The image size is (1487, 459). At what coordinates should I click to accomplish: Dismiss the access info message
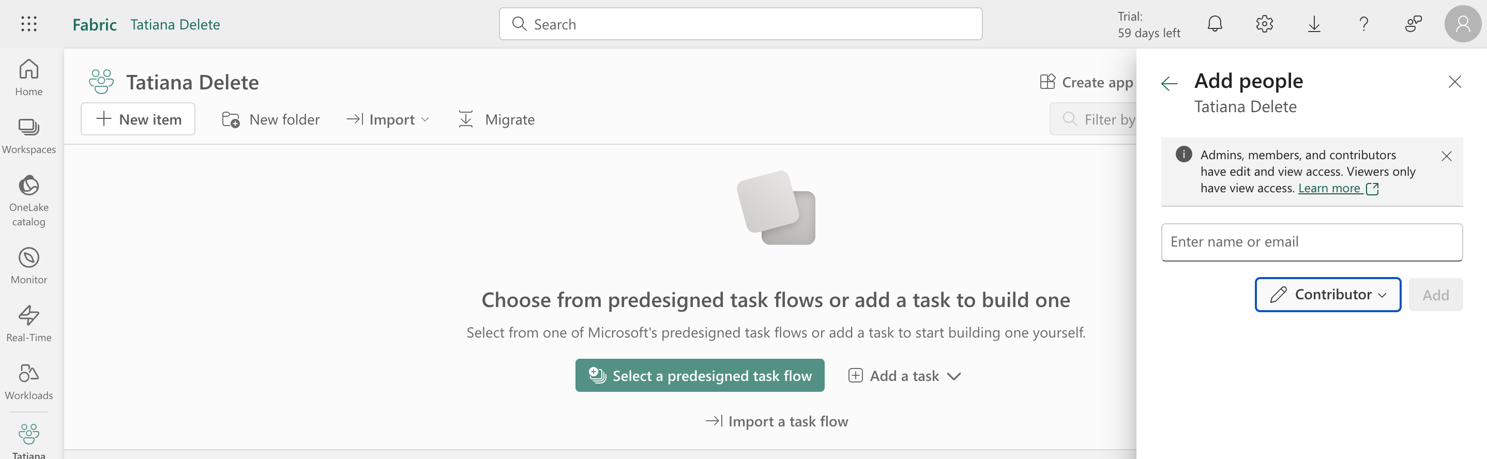(x=1446, y=156)
